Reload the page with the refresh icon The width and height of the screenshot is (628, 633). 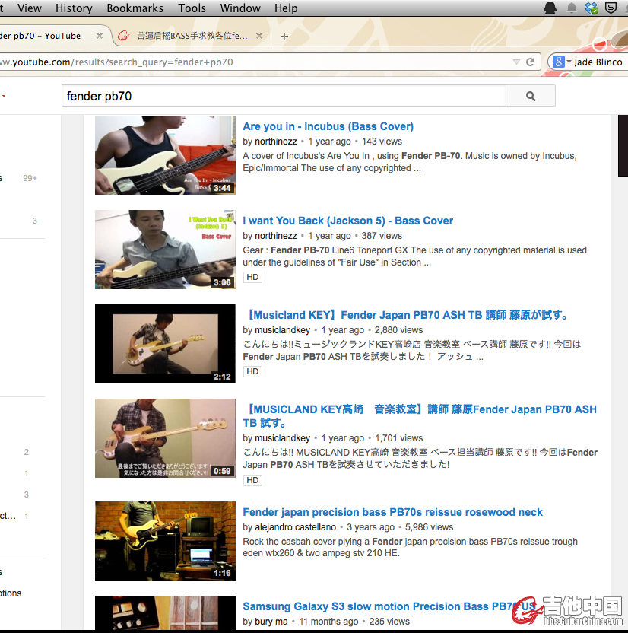(531, 62)
